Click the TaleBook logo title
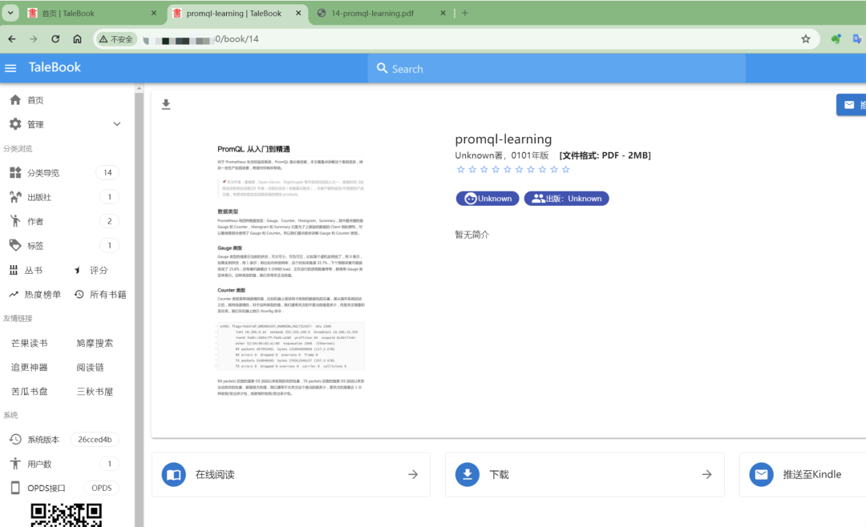The image size is (866, 527). (x=55, y=67)
